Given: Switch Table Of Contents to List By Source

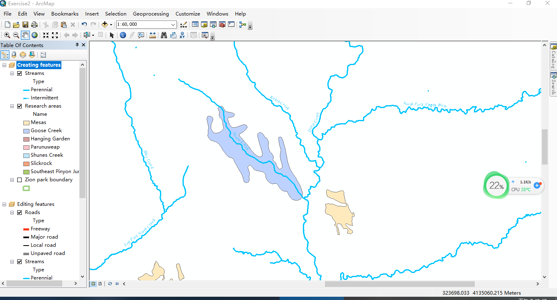Looking at the screenshot, I should 14,55.
